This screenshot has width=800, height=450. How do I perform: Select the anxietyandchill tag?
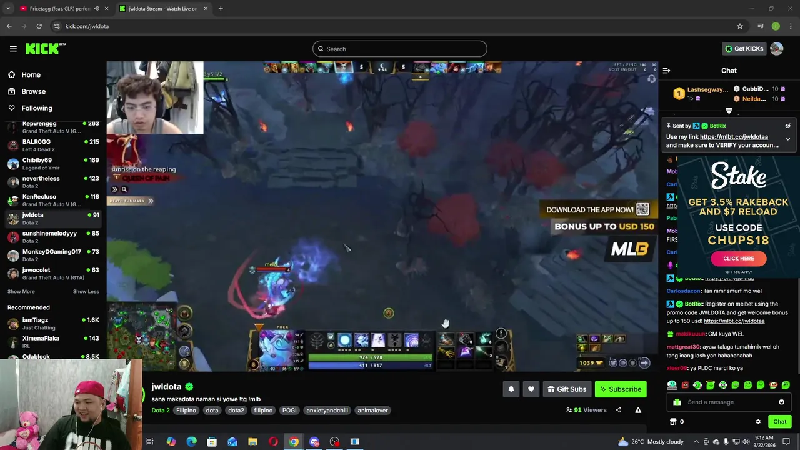click(327, 411)
